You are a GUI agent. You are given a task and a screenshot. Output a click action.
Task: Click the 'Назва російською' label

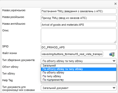click(x=13, y=17)
